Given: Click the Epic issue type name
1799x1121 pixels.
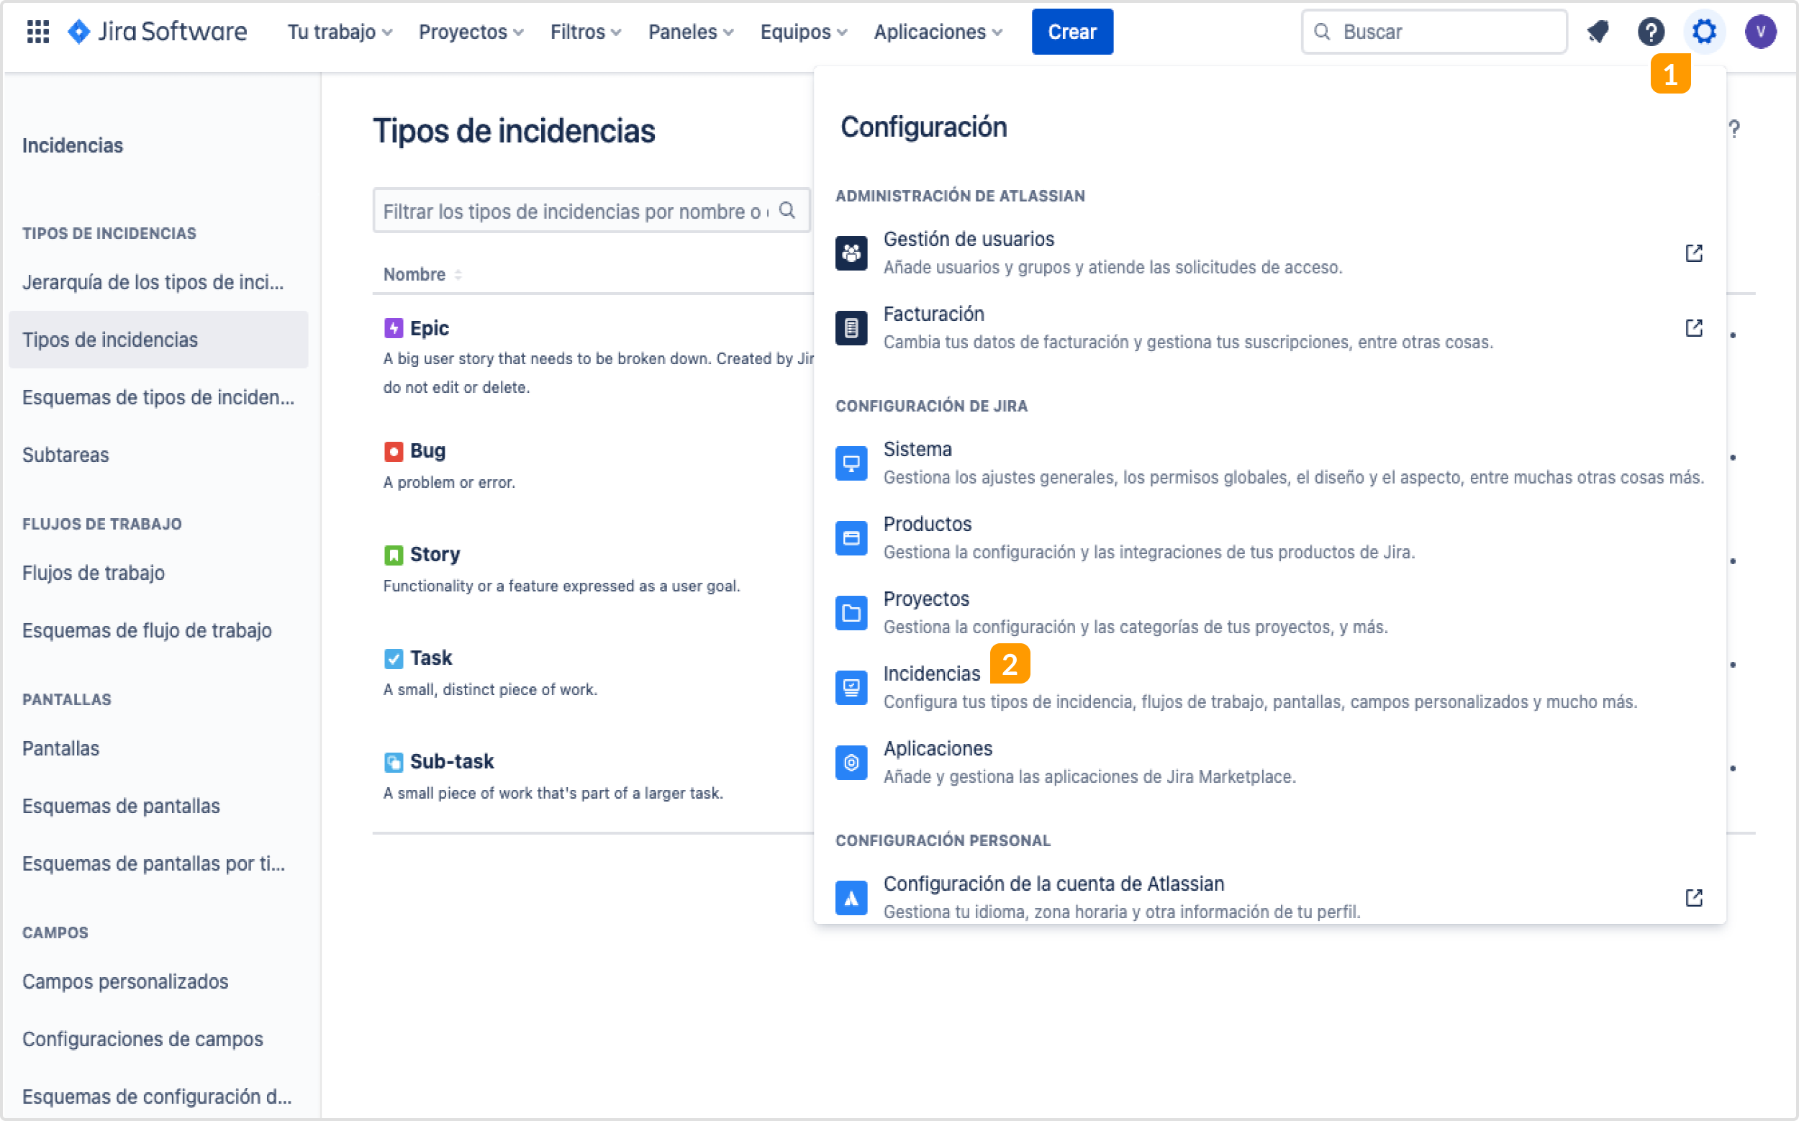Looking at the screenshot, I should point(430,327).
